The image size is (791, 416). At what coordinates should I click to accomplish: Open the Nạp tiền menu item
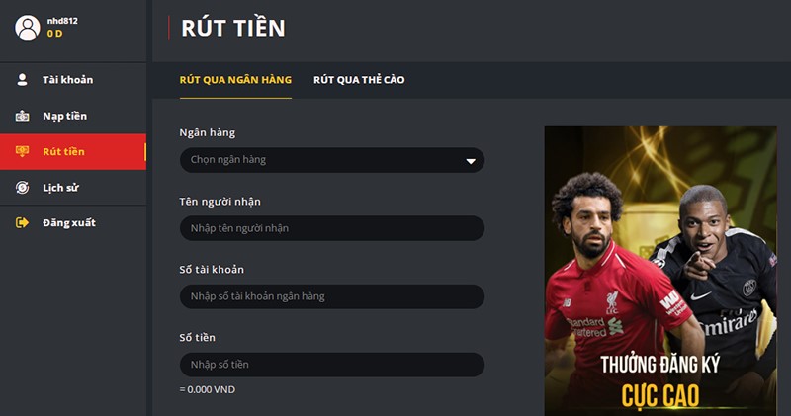[x=64, y=116]
